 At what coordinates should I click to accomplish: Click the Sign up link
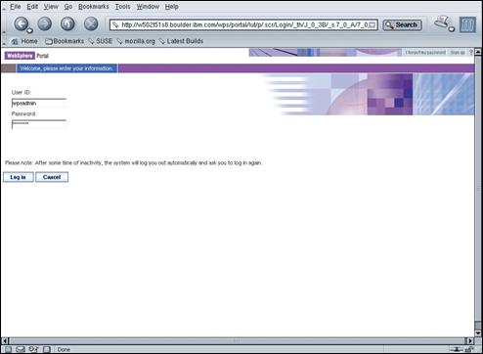(x=458, y=53)
